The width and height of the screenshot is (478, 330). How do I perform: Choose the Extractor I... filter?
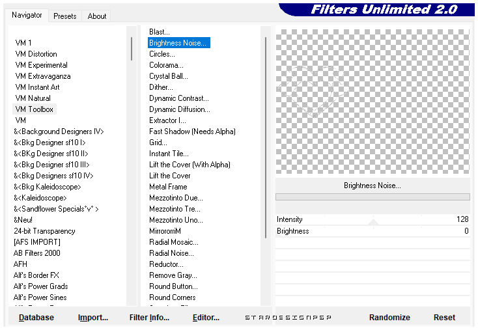point(167,120)
